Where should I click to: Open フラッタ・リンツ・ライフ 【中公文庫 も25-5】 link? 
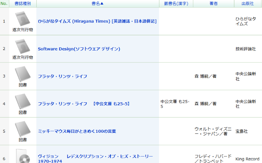pyautogui.click(x=84, y=103)
